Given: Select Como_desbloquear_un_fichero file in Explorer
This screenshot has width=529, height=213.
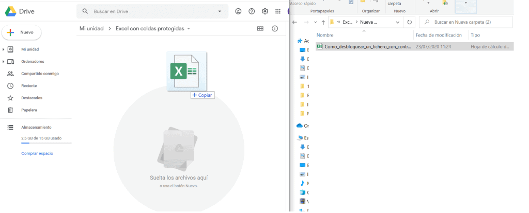Looking at the screenshot, I should point(415,47).
